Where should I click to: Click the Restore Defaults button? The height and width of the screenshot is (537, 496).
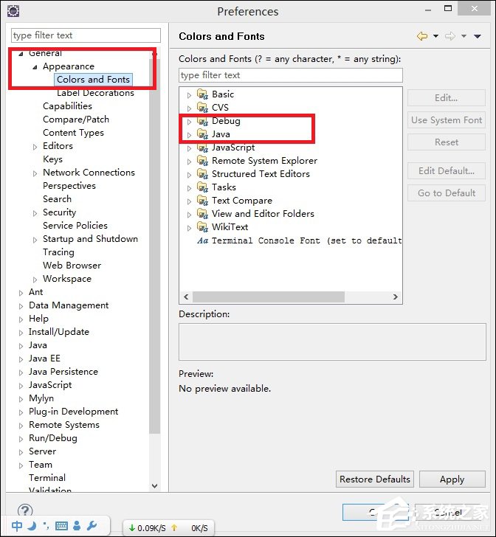(x=375, y=479)
